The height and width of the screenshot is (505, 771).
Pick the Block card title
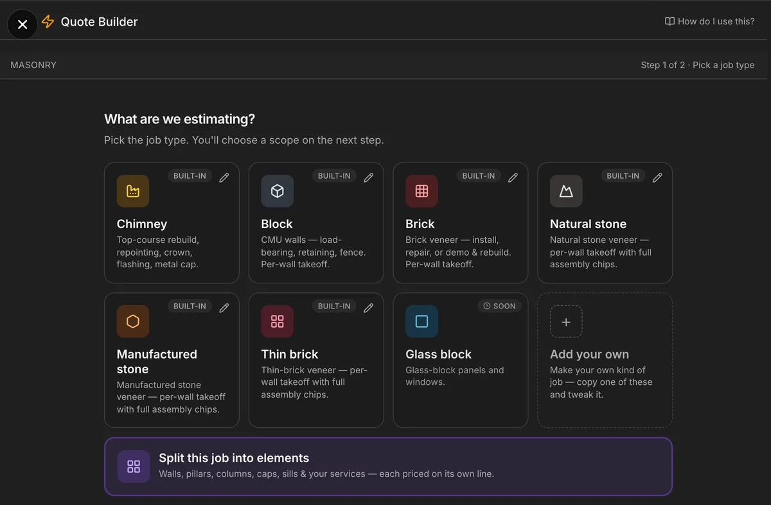point(277,224)
